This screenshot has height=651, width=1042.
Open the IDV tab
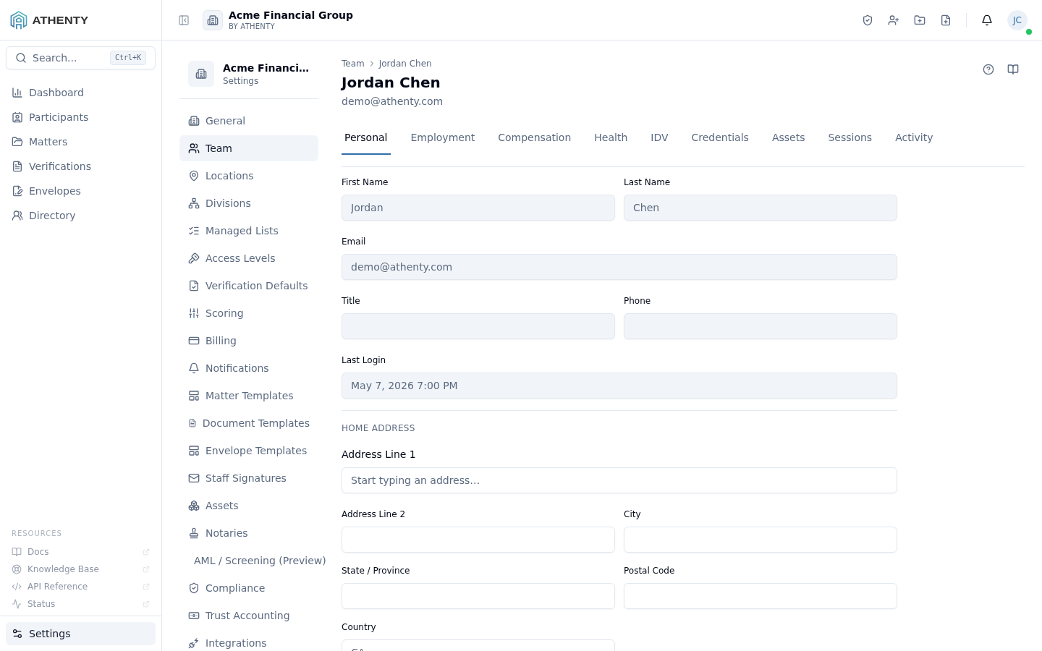click(659, 137)
